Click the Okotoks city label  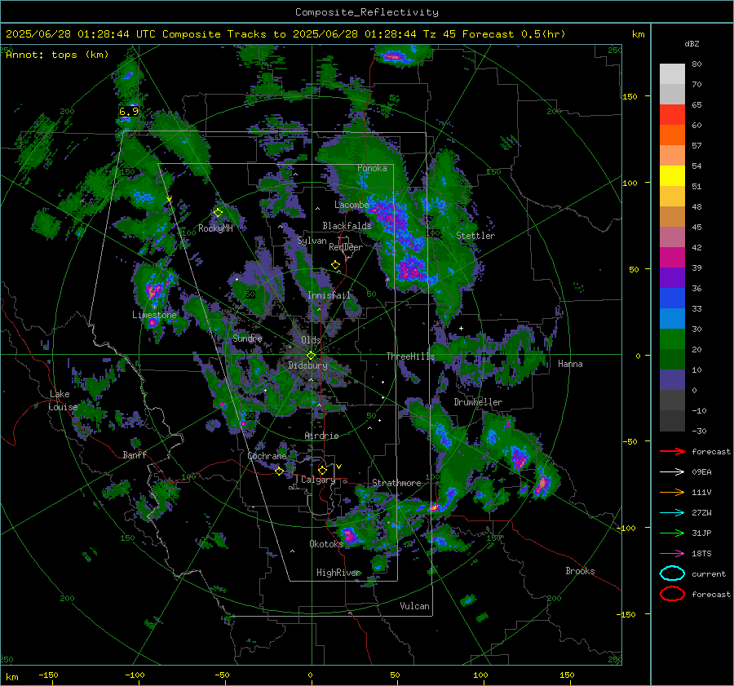pyautogui.click(x=326, y=543)
